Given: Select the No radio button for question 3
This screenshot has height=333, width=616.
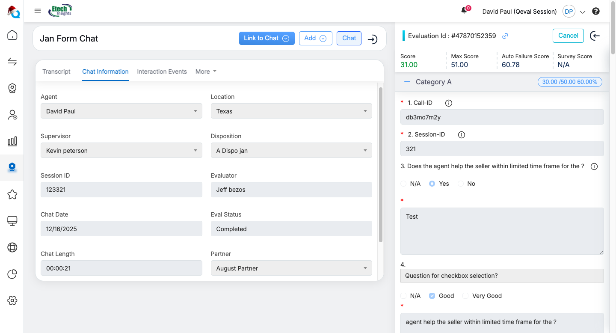Looking at the screenshot, I should [461, 184].
